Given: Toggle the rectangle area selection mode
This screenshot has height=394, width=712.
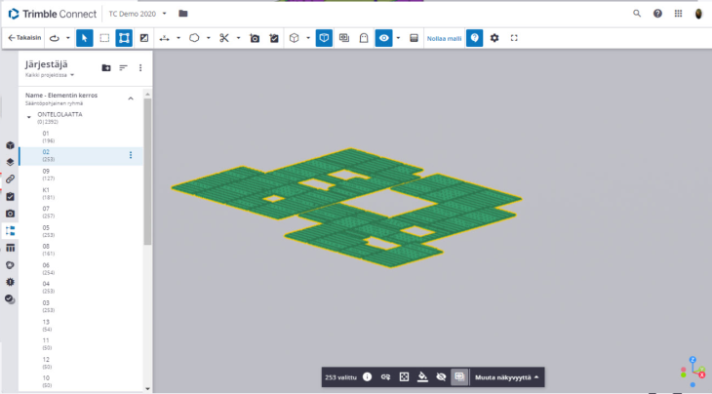Looking at the screenshot, I should pos(104,38).
